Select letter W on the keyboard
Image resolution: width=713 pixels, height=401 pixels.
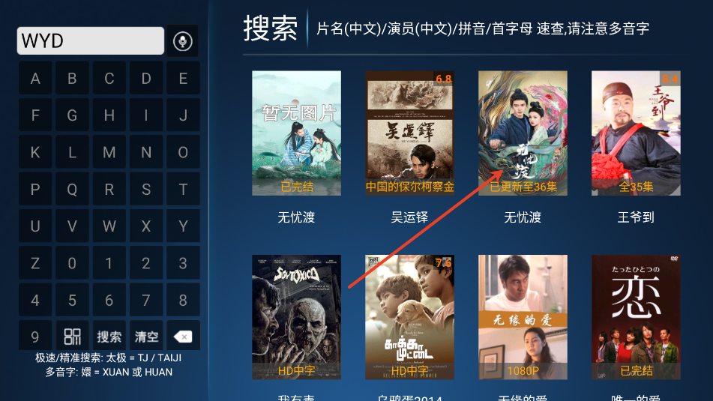(109, 226)
